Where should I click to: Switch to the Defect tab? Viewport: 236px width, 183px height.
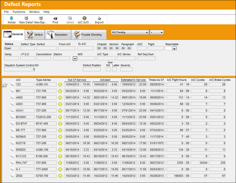click(34, 35)
